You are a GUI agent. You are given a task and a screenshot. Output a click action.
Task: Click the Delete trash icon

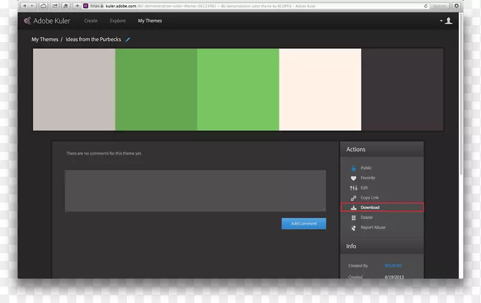354,218
